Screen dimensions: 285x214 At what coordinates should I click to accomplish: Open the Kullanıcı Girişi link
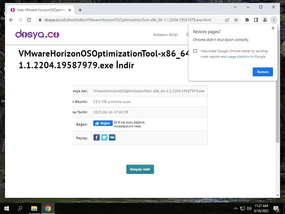(165, 35)
